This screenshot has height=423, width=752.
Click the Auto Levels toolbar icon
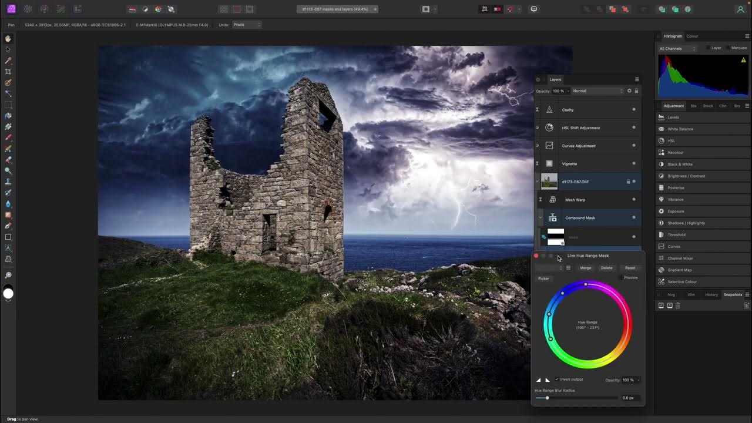tap(133, 9)
